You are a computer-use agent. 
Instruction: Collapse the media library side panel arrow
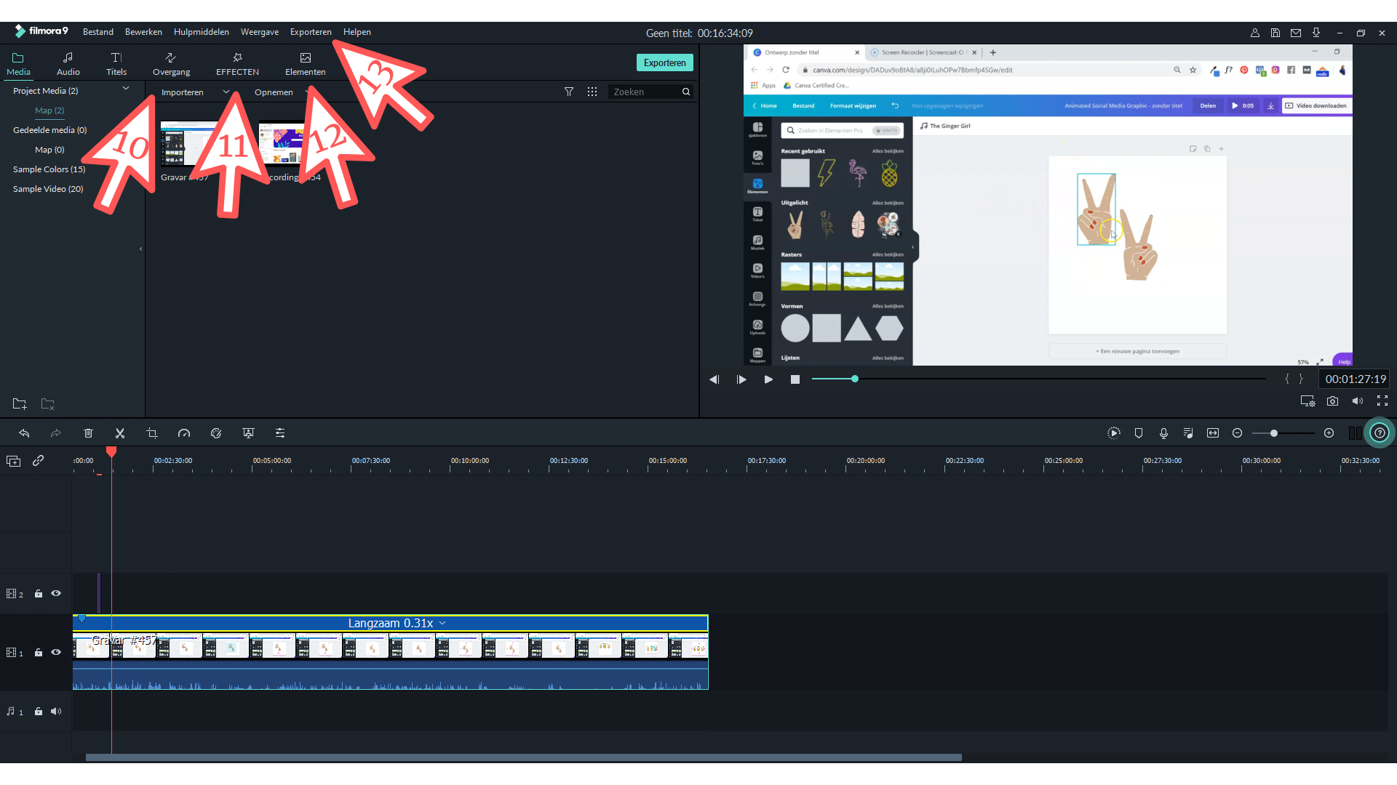click(x=140, y=249)
